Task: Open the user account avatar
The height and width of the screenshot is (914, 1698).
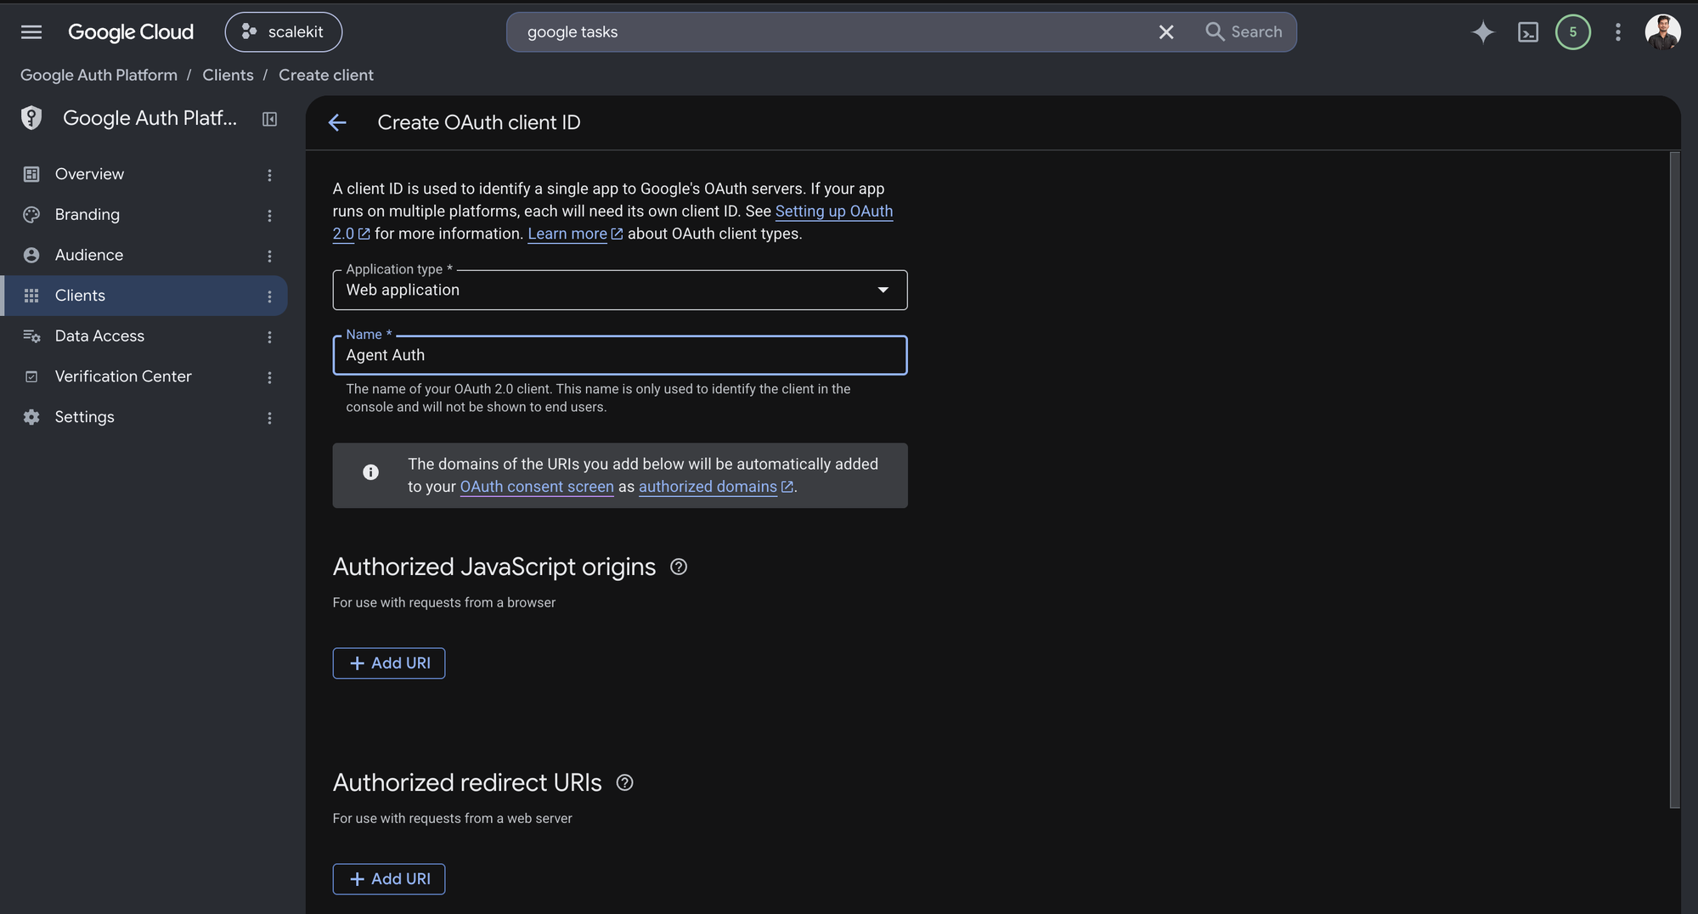Action: tap(1662, 32)
